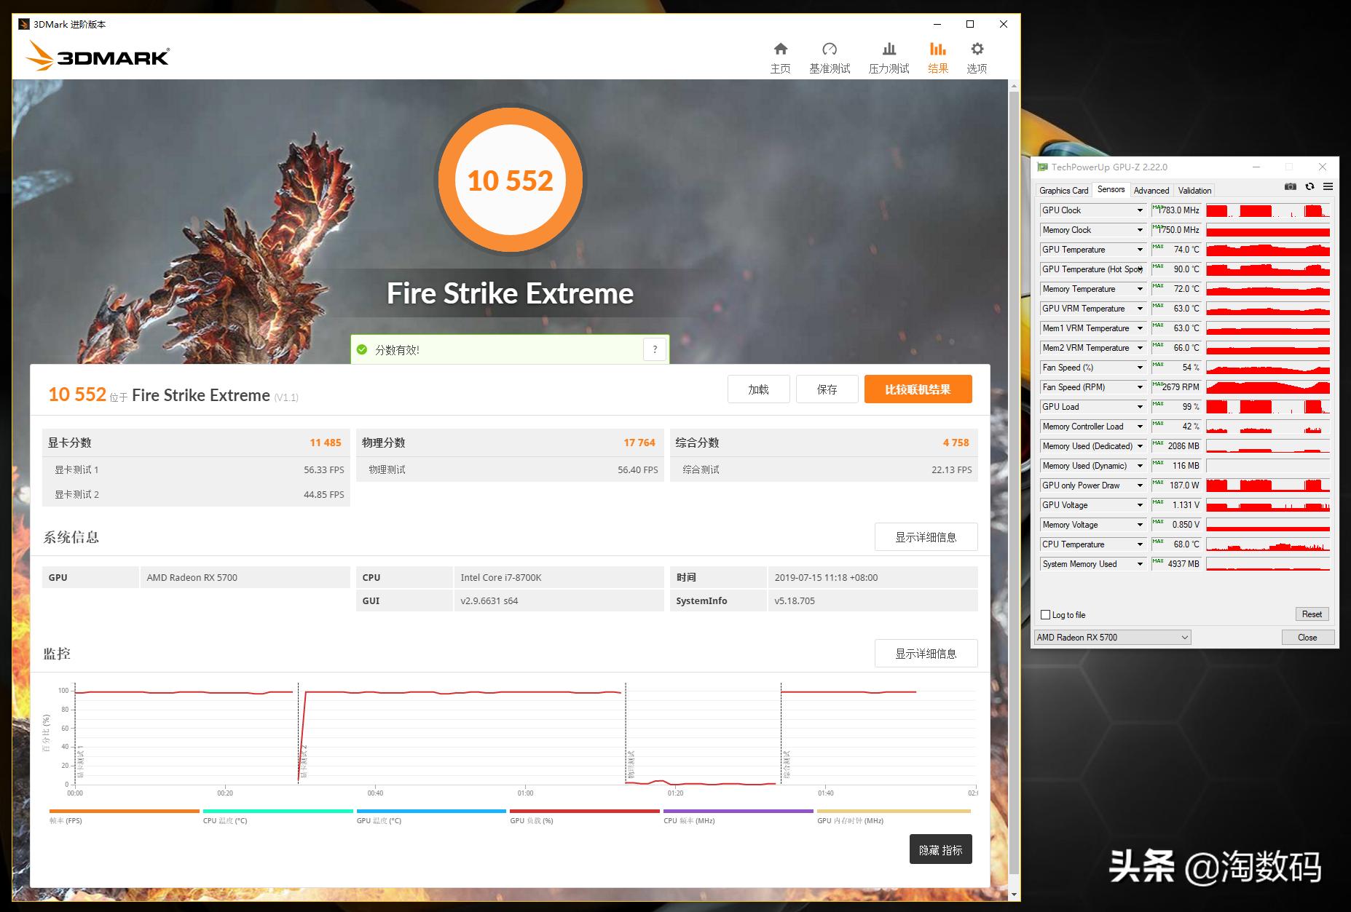The height and width of the screenshot is (912, 1351).
Task: Open the System Memory Used dropdown
Action: (x=1140, y=564)
